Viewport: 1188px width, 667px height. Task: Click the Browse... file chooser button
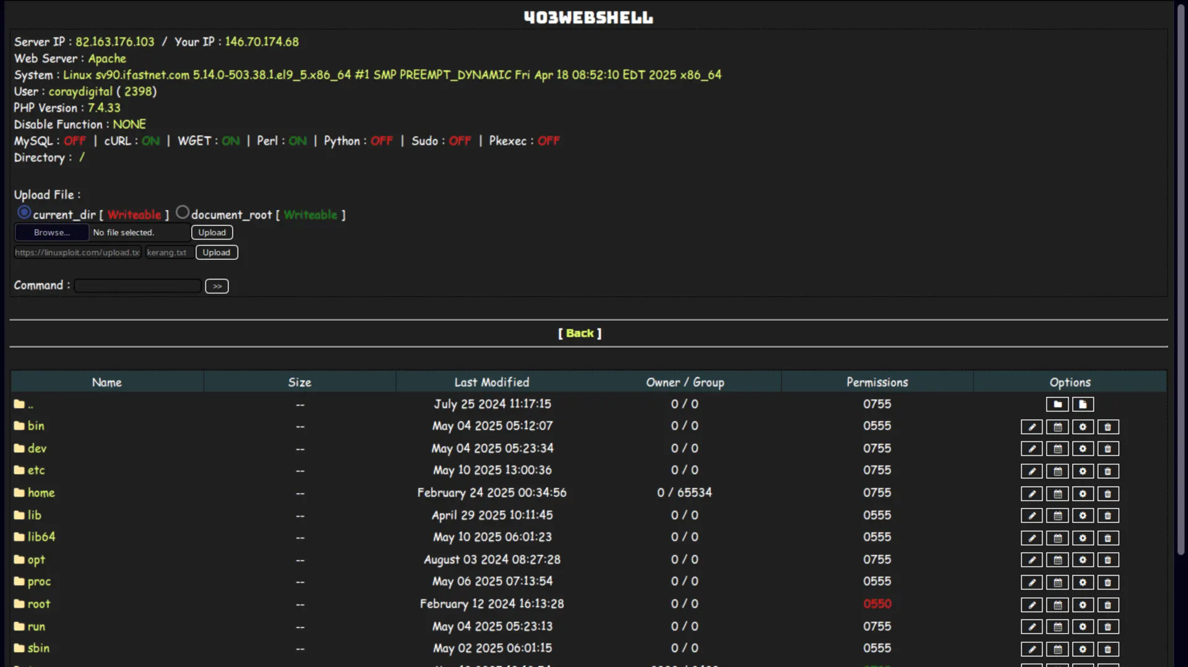[52, 232]
